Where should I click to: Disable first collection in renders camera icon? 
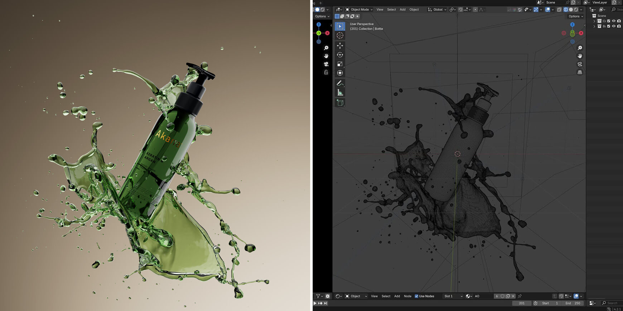(619, 21)
